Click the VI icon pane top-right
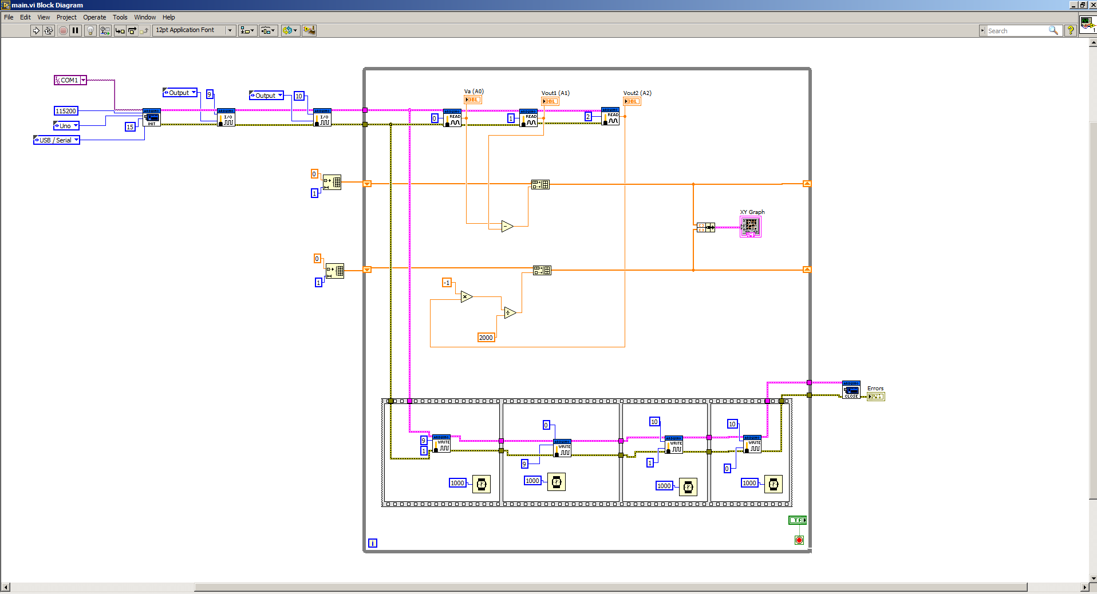The image size is (1097, 594). [x=1088, y=25]
